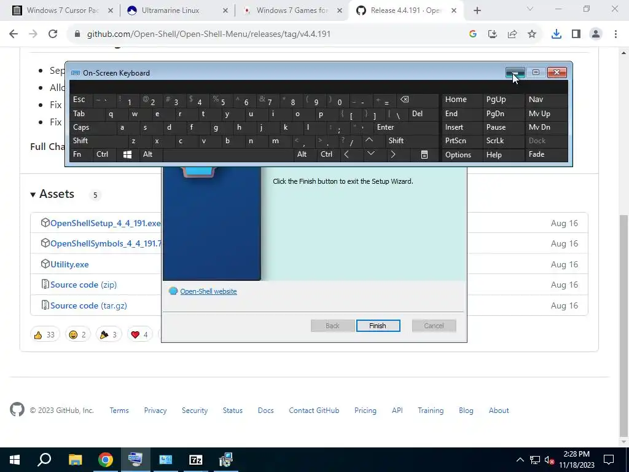
Task: Share this page icon
Action: tap(512, 34)
